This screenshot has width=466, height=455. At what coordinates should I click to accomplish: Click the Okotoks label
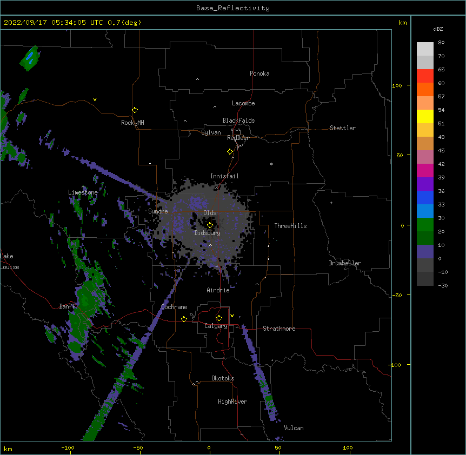pos(223,378)
